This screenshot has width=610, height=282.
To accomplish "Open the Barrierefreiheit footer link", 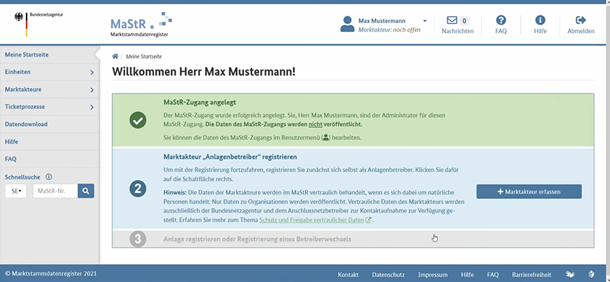I will point(532,274).
